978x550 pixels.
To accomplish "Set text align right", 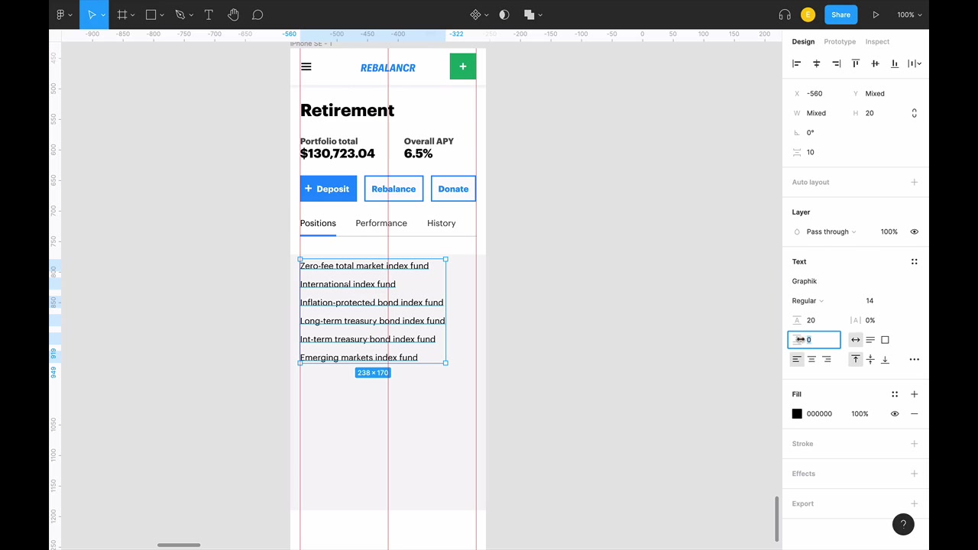I will (x=826, y=359).
